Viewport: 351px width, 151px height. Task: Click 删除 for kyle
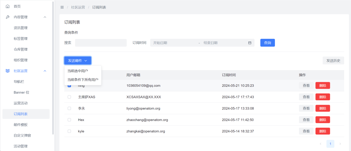tap(323, 131)
